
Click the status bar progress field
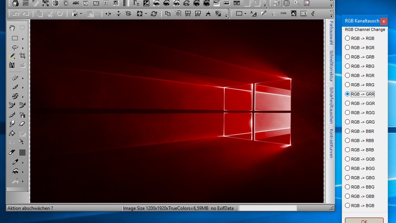pyautogui.click(x=268, y=208)
